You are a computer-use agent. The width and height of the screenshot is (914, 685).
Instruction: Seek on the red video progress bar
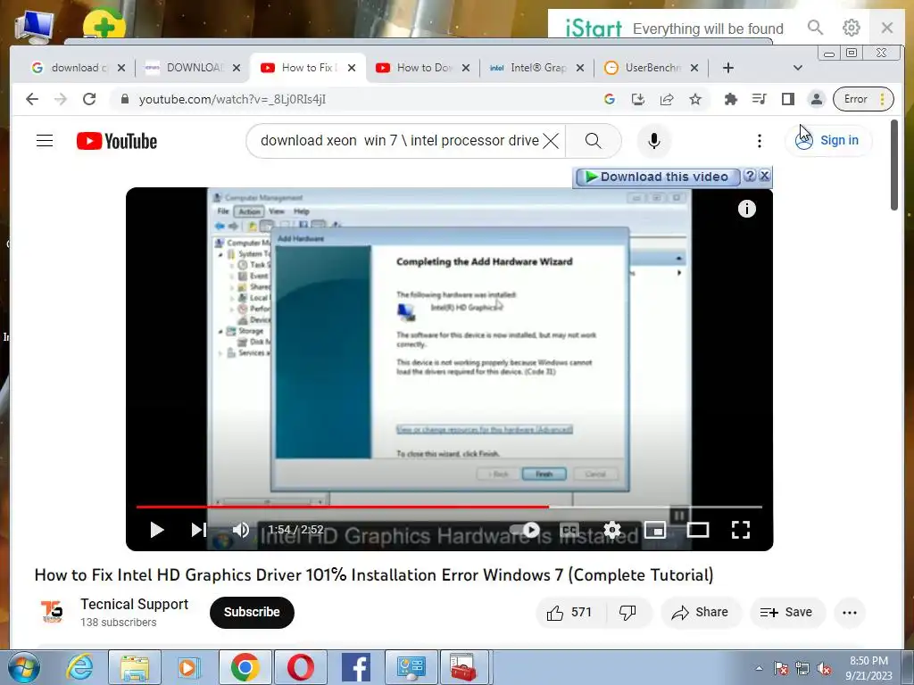(x=449, y=507)
